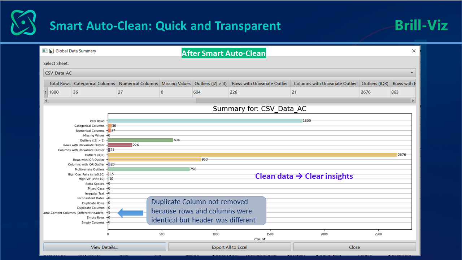Image resolution: width=462 pixels, height=260 pixels.
Task: Select the table cell containing 2676
Action: pos(375,92)
